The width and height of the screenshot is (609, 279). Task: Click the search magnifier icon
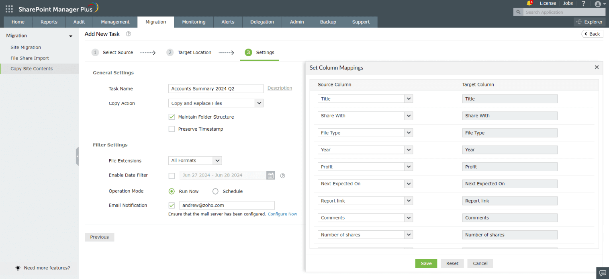tap(519, 12)
